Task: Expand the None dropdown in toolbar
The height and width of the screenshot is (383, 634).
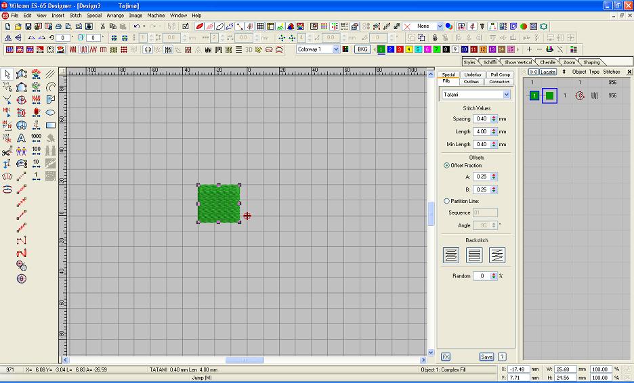Action: (x=440, y=26)
